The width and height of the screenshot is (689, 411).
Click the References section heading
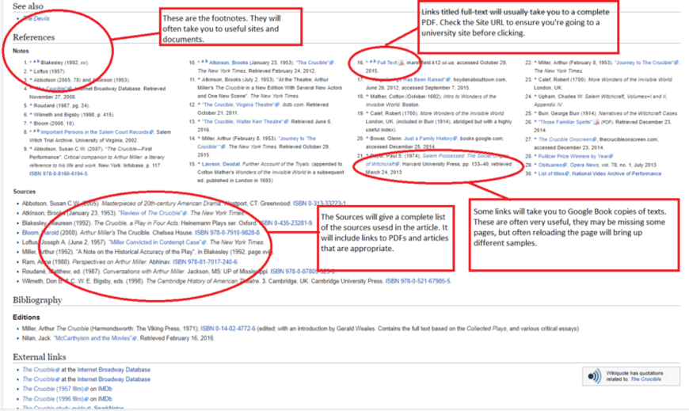(34, 37)
